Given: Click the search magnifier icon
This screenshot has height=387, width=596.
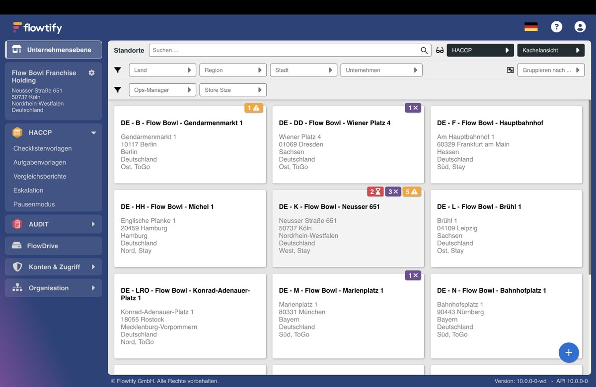Looking at the screenshot, I should (424, 50).
